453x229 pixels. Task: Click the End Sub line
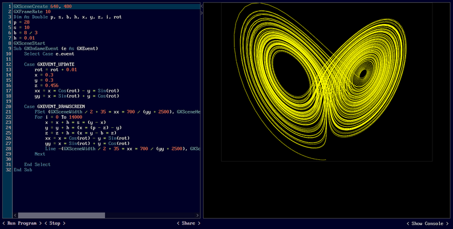(x=23, y=170)
